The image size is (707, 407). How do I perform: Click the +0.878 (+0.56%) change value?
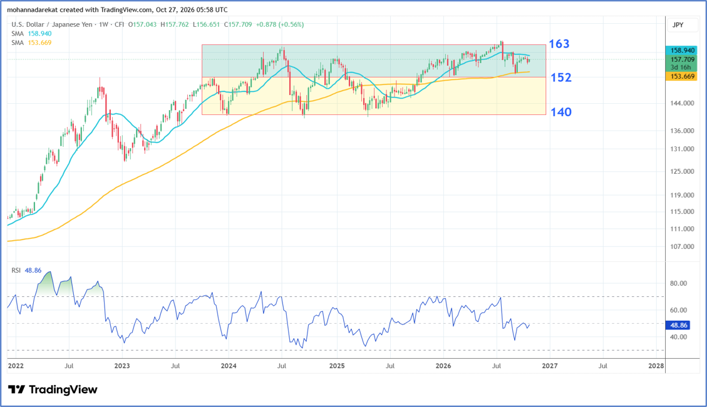(x=280, y=24)
